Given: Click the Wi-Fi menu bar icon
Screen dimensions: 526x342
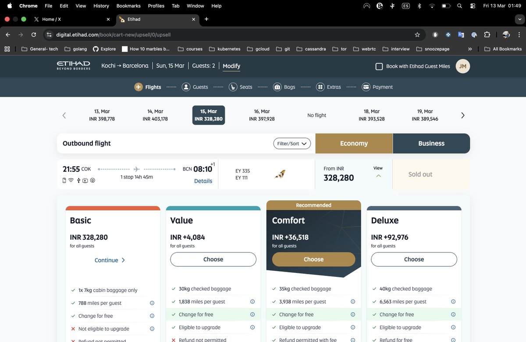Looking at the screenshot, I should (x=432, y=6).
